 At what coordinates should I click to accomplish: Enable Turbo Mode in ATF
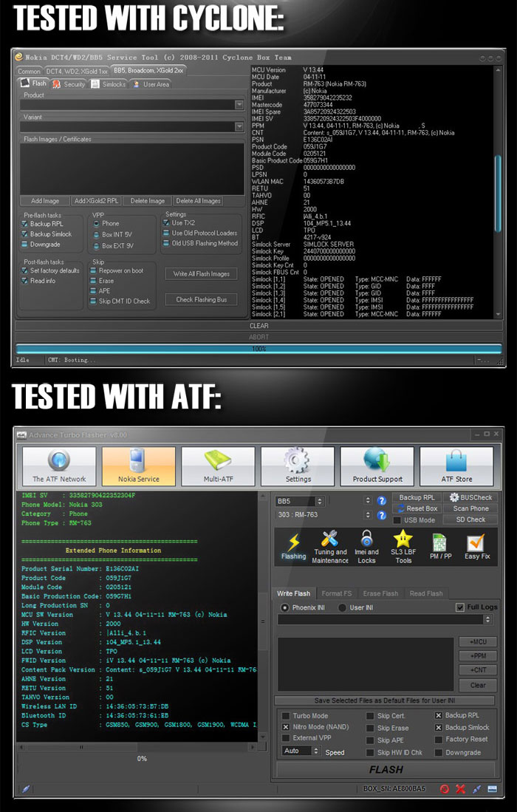pos(285,716)
